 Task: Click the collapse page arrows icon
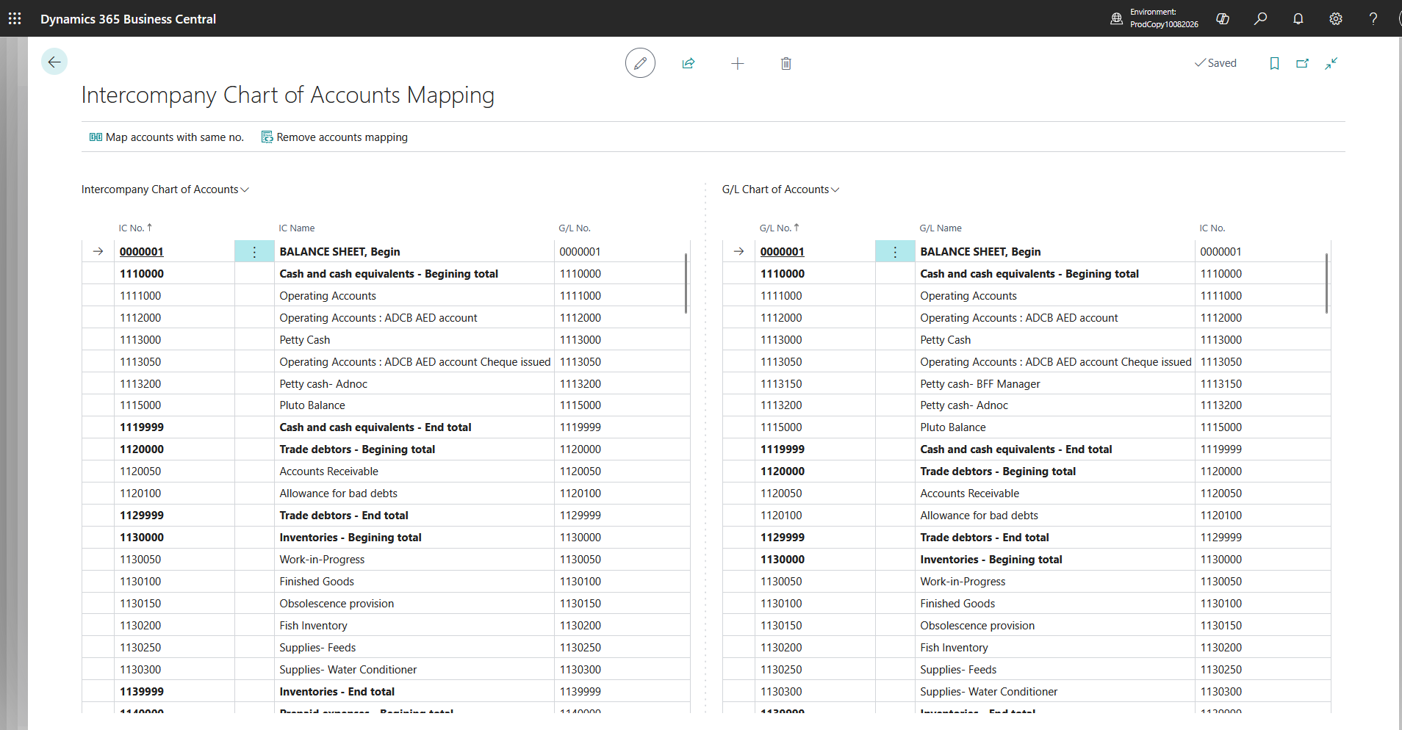click(x=1331, y=63)
